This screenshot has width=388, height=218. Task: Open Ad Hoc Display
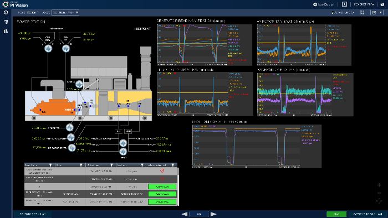tap(343, 12)
